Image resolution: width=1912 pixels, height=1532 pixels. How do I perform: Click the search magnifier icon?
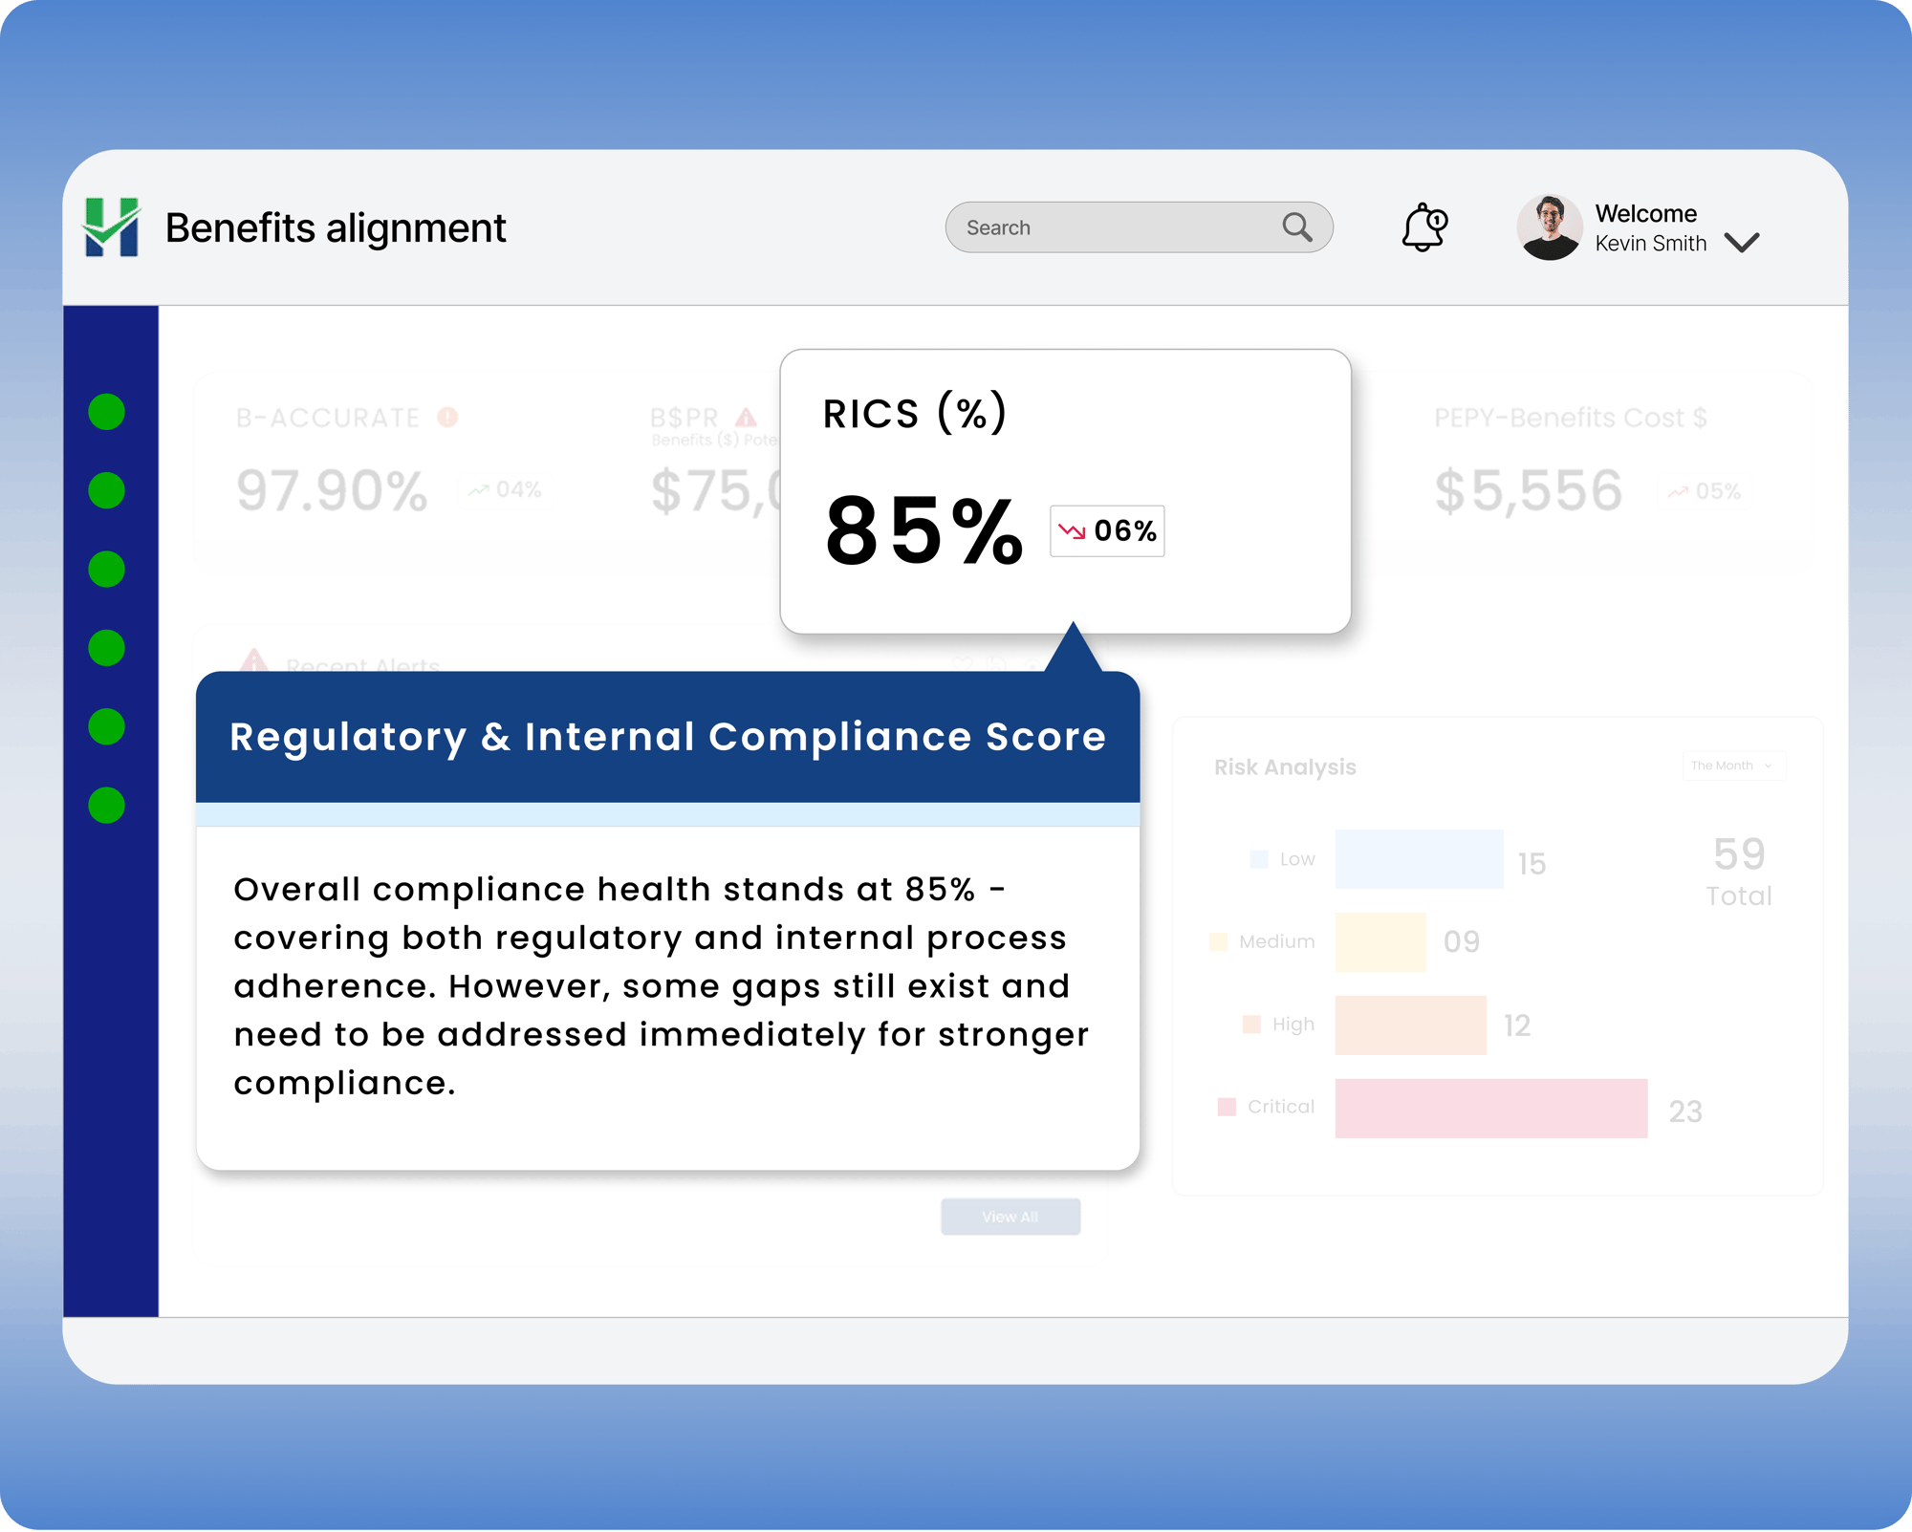coord(1297,227)
